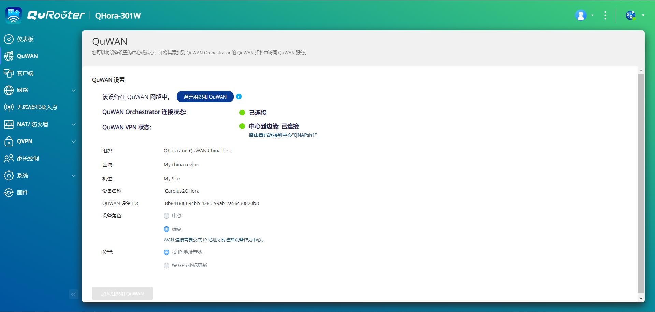Open the 系统 (System) menu item
The width and height of the screenshot is (655, 312).
pyautogui.click(x=23, y=176)
